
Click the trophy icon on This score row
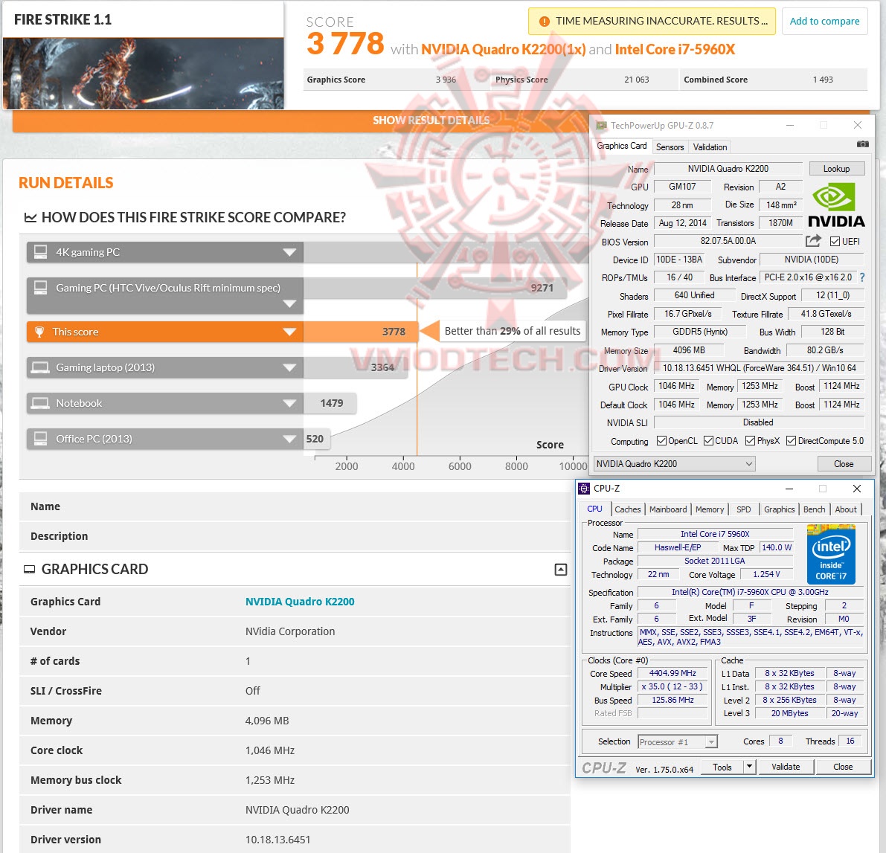[x=39, y=332]
